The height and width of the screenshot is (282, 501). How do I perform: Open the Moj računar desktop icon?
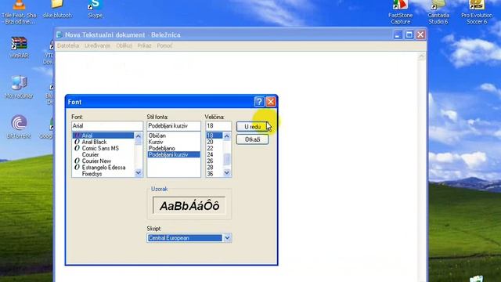(x=19, y=87)
